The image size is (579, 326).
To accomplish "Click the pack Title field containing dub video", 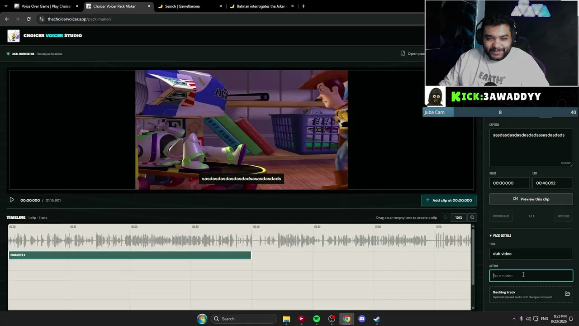I will pyautogui.click(x=531, y=254).
